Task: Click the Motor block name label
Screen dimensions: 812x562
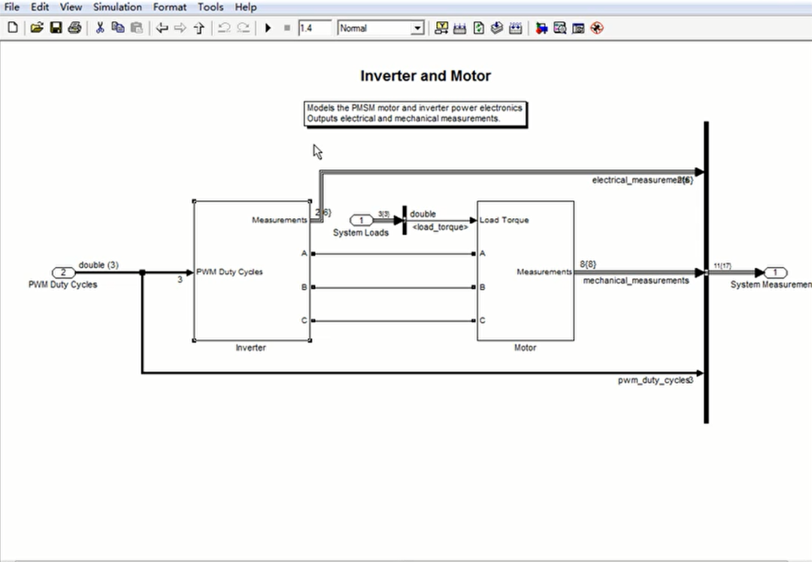Action: (x=525, y=348)
